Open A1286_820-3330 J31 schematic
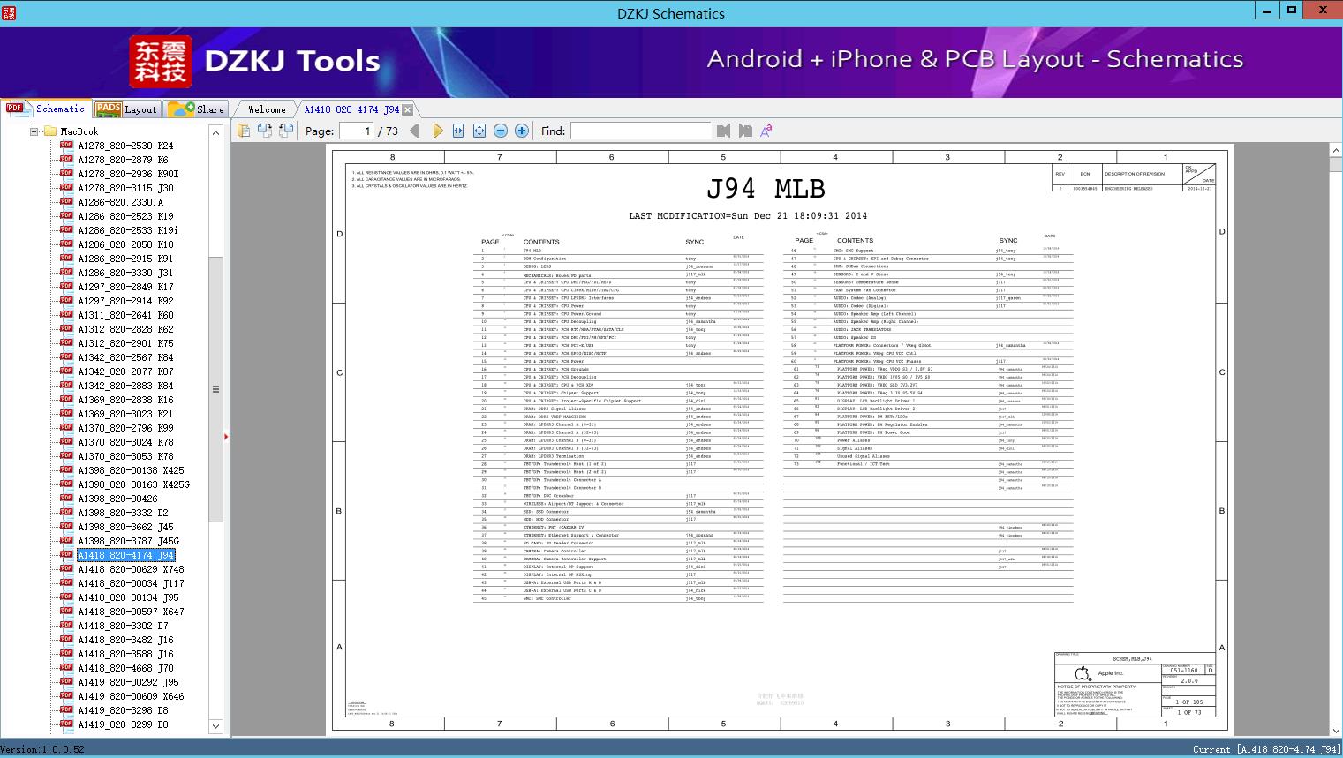1343x758 pixels. coord(125,273)
